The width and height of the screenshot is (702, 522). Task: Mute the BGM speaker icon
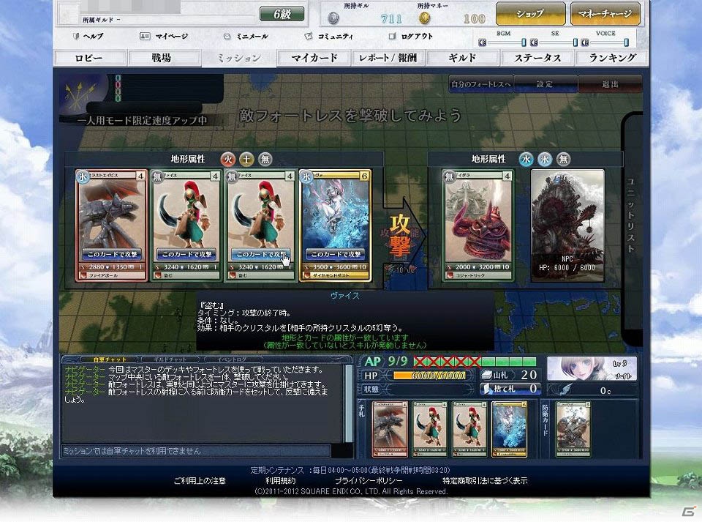click(482, 42)
